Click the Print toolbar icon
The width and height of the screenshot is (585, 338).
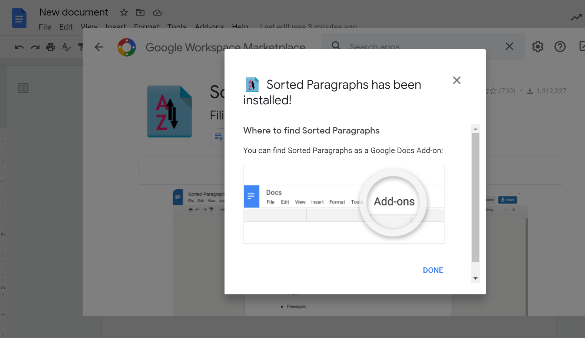[51, 47]
